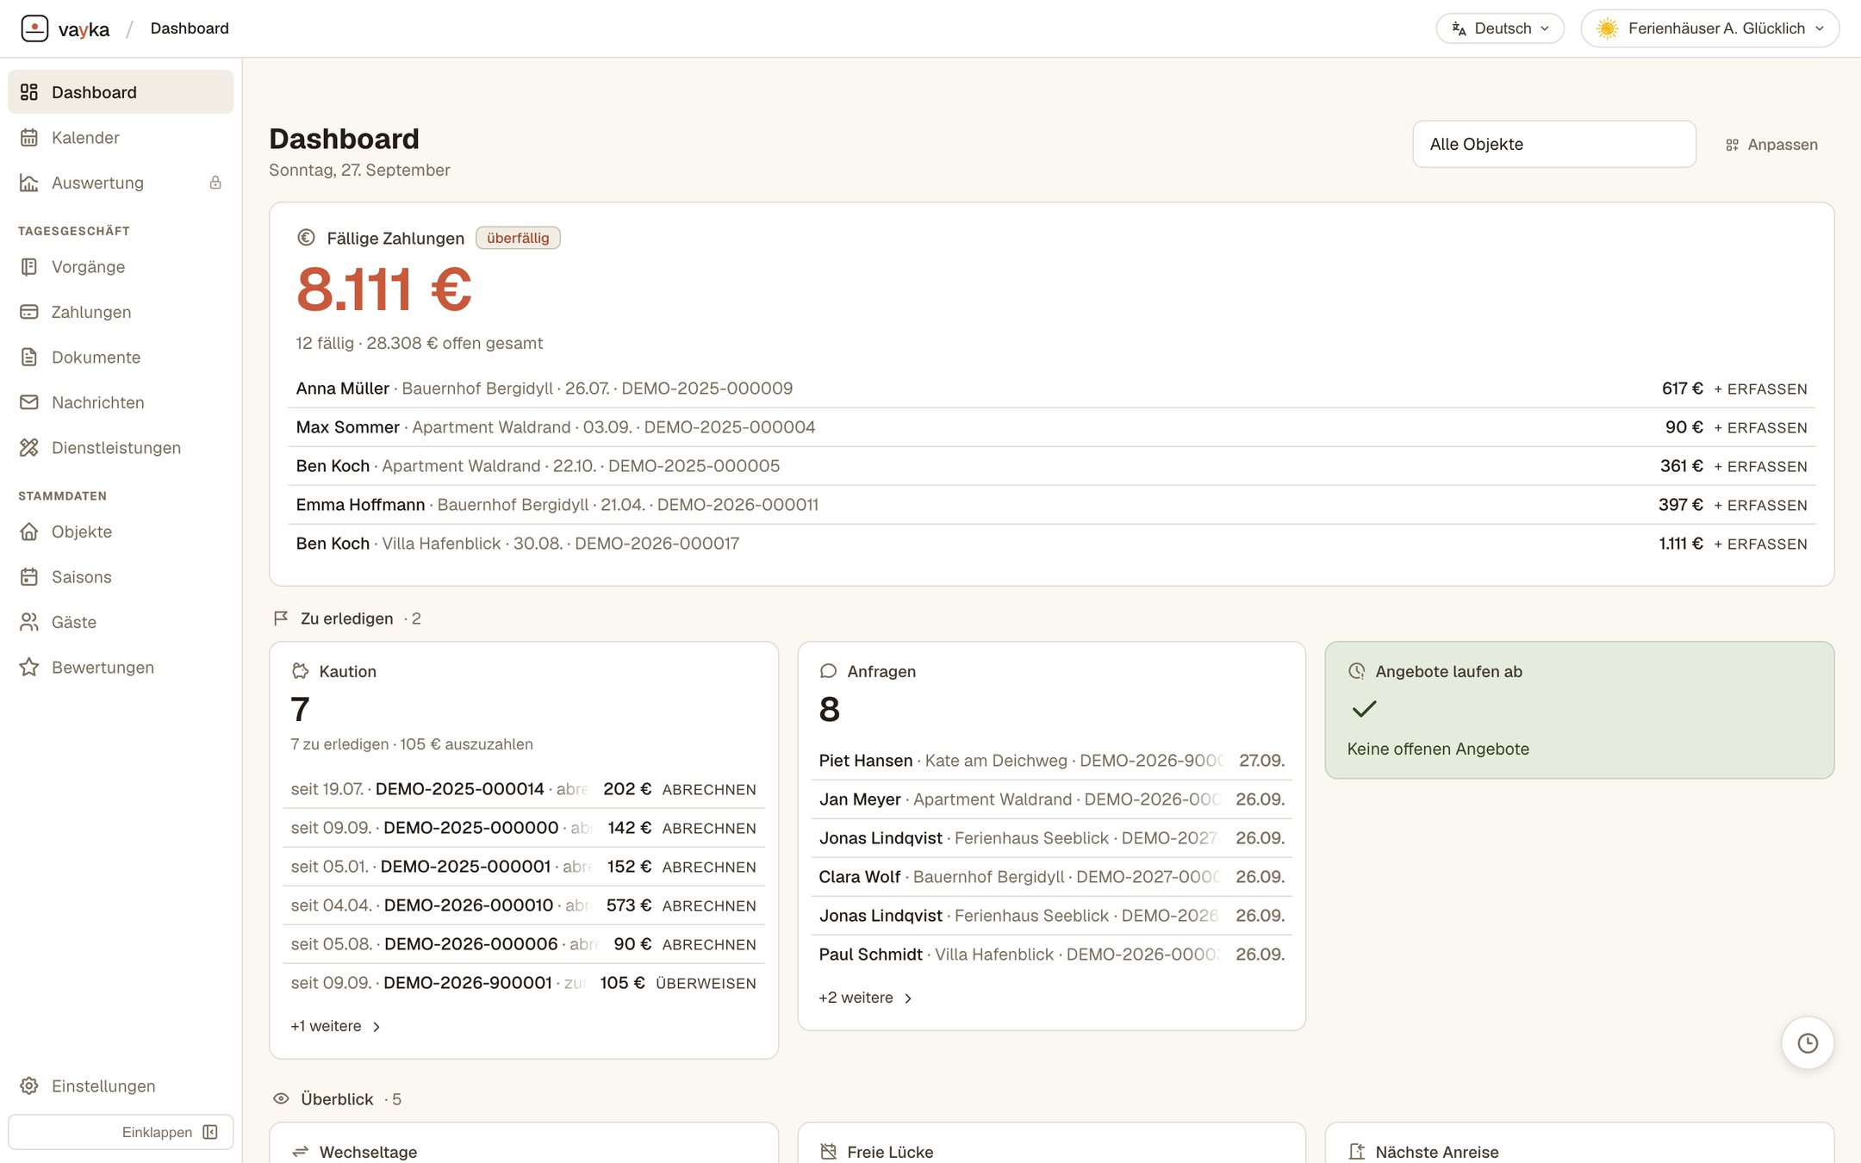Click the Zu erledigen flag icon
The width and height of the screenshot is (1861, 1163).
tap(281, 619)
